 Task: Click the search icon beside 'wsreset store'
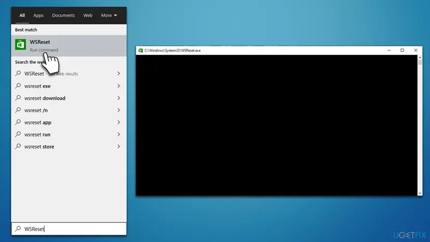18,146
